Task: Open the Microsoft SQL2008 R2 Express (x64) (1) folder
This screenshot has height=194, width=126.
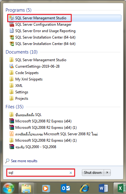Action: 46,140
